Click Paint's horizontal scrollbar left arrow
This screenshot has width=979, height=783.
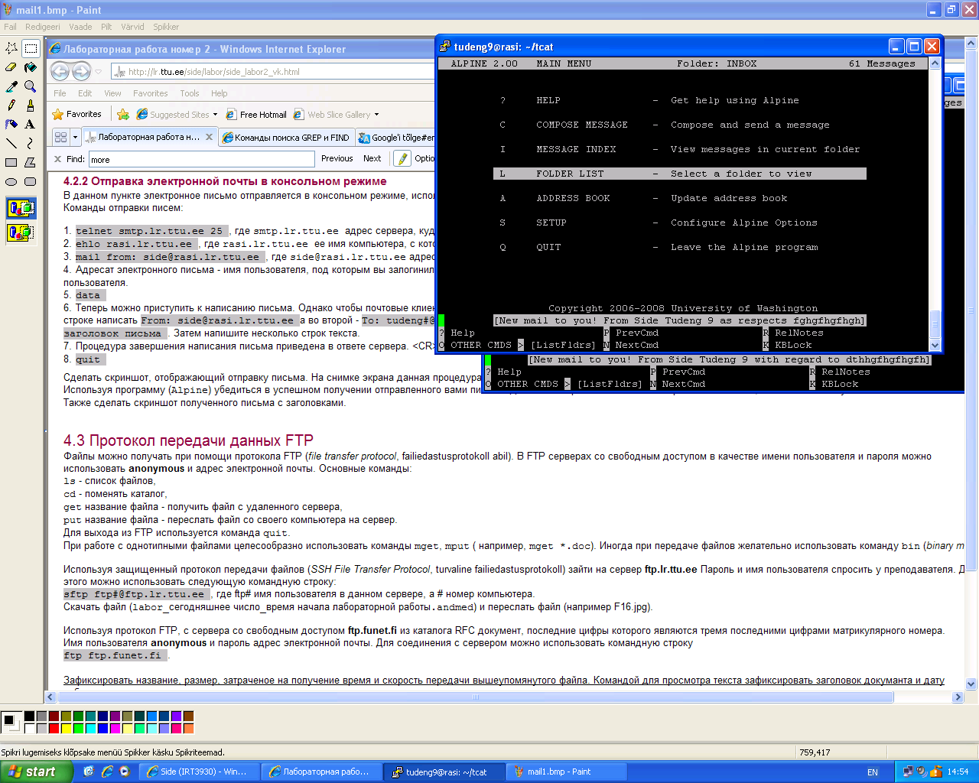pos(51,697)
